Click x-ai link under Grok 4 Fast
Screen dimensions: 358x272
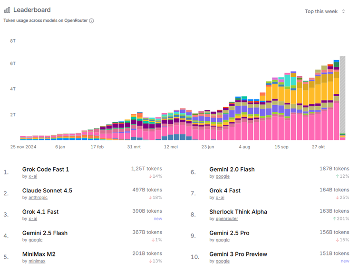220,197
